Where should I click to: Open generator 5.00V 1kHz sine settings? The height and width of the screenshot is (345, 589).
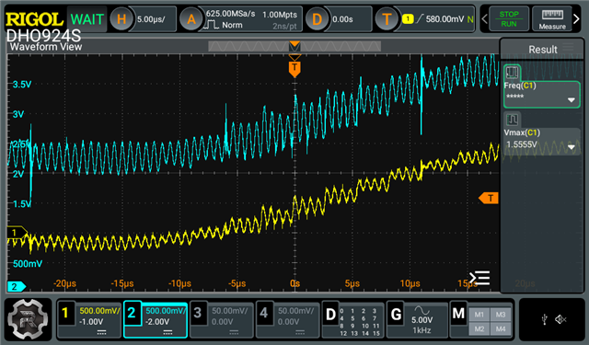[x=422, y=319]
